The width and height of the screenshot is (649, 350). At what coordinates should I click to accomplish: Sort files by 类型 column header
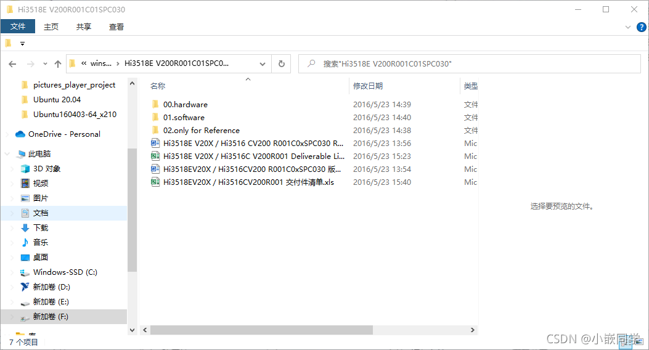tap(471, 86)
